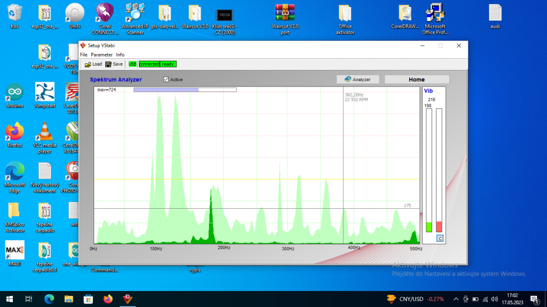Open the notification center icon
The width and height of the screenshot is (547, 307).
coord(533,298)
